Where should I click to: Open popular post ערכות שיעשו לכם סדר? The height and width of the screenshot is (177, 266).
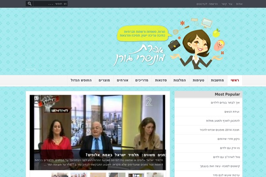(x=226, y=175)
